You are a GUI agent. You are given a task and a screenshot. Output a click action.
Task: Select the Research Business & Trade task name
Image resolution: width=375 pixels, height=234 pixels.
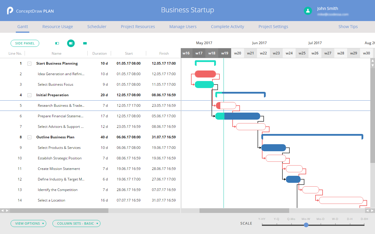(x=61, y=106)
